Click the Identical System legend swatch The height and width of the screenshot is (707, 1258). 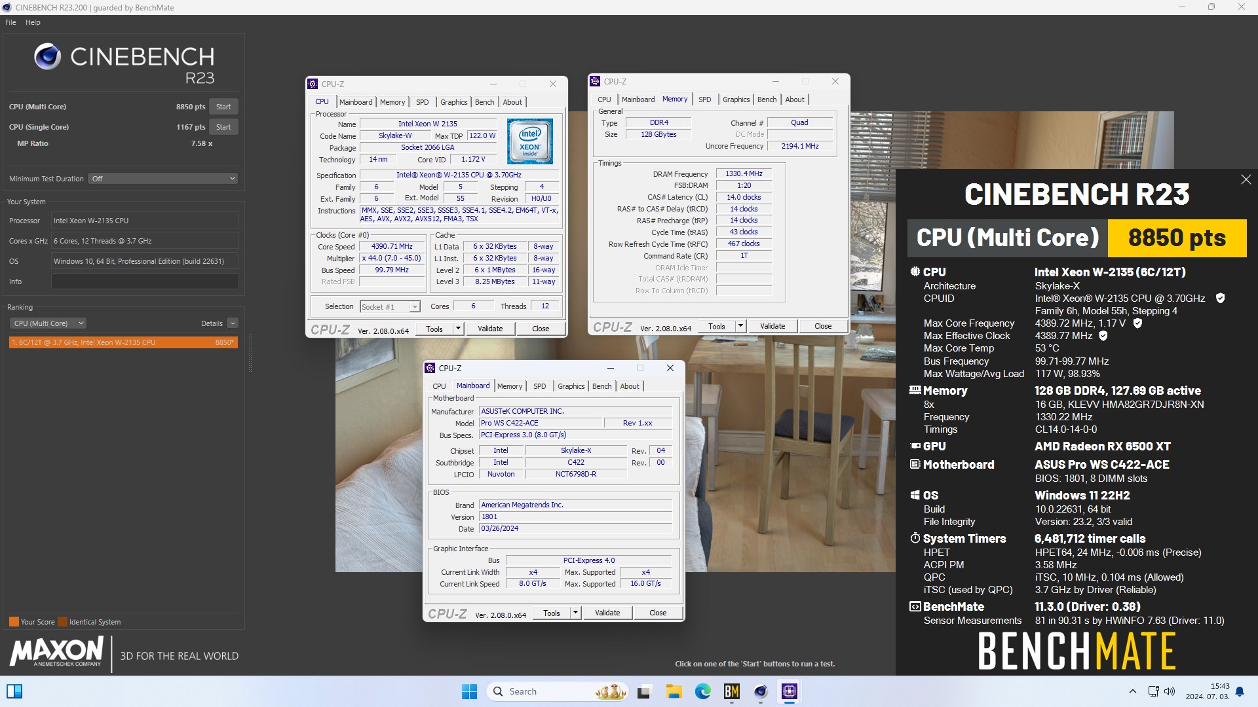coord(62,622)
